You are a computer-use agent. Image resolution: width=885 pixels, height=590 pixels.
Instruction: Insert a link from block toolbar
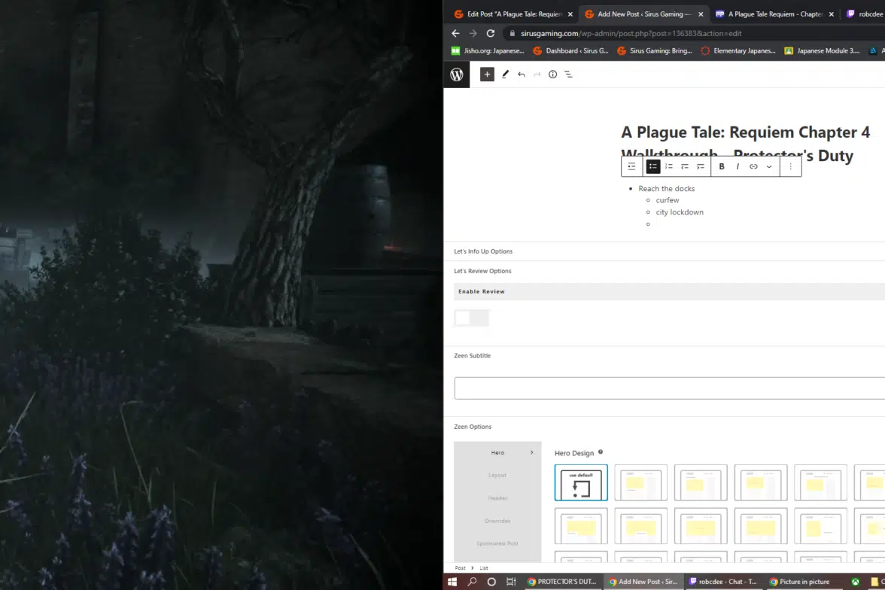pyautogui.click(x=753, y=166)
